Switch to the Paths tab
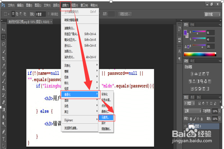The height and width of the screenshot is (149, 224). pos(199,97)
